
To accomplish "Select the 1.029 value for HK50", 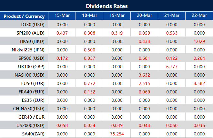I will click(x=199, y=41).
